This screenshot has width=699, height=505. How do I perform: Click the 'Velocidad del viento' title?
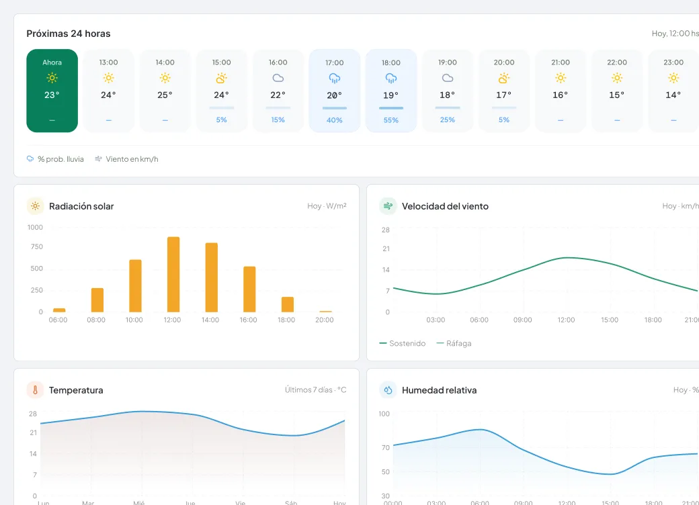445,206
